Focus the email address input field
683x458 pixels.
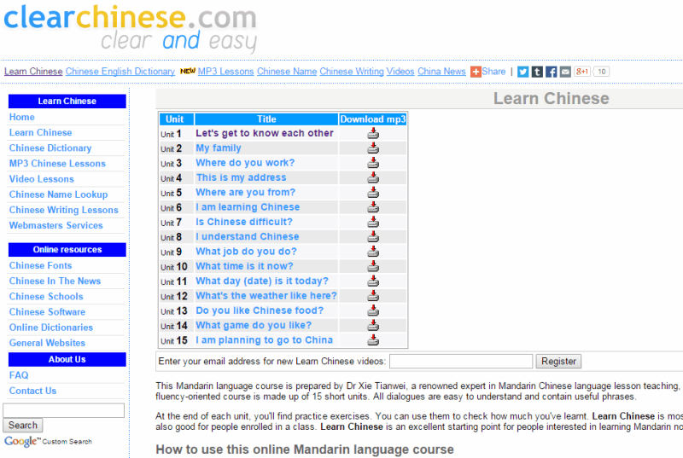pos(461,361)
